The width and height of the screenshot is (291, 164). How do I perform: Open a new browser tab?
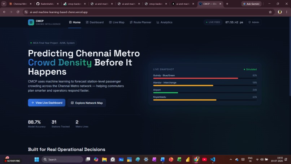coord(227,4)
